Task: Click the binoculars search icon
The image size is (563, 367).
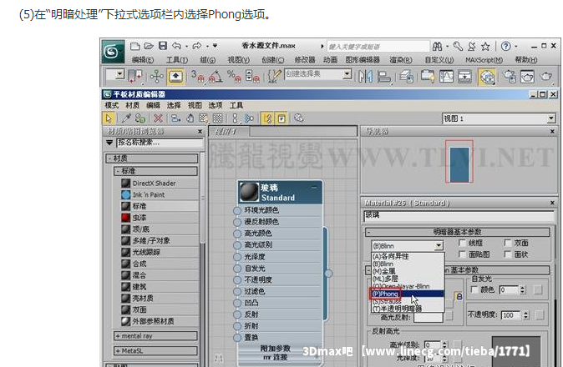Action: (438, 46)
